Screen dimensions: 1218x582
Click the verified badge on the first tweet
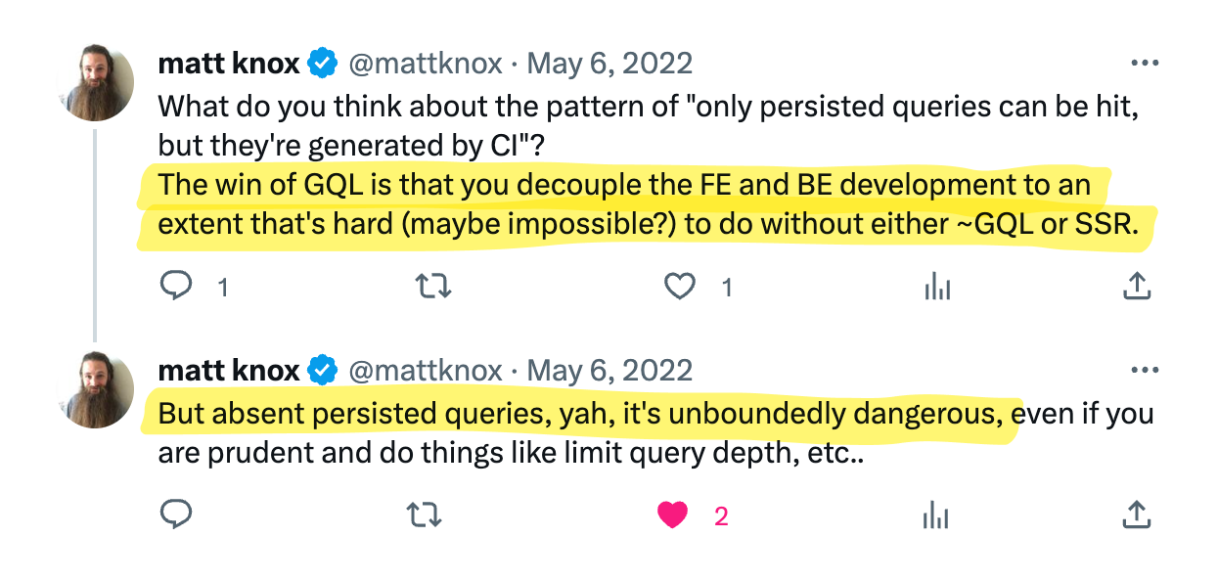[x=323, y=65]
